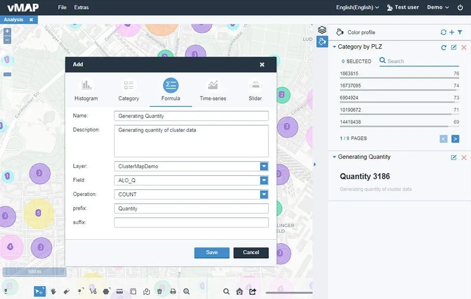Collapse the right side panel arrow

point(315,165)
